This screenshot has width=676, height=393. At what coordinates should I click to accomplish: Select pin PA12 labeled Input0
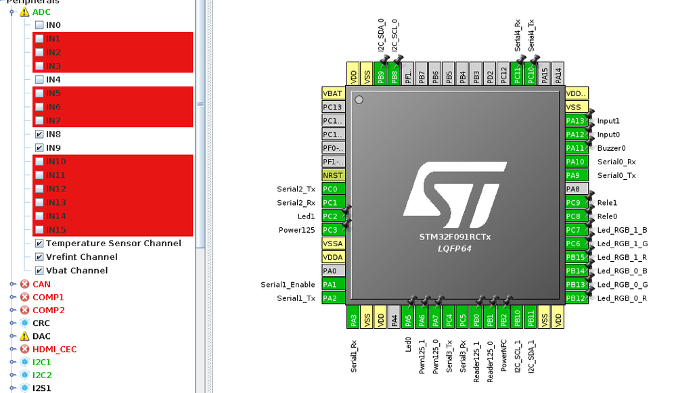pos(577,135)
